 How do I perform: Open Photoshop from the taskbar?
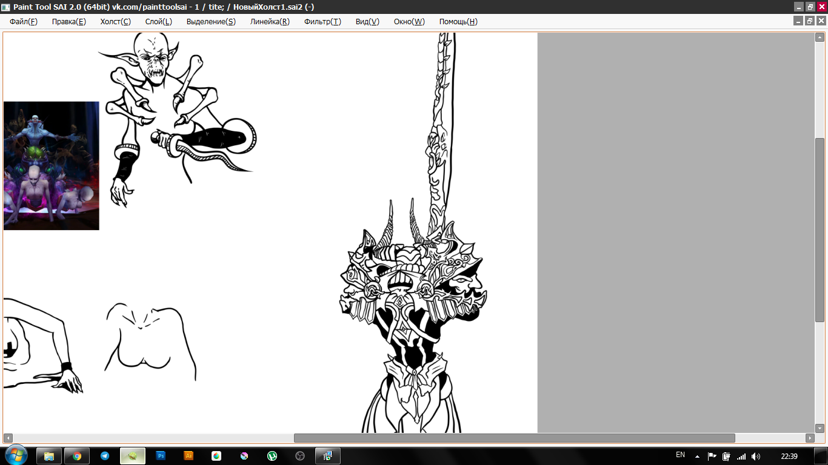click(x=161, y=456)
